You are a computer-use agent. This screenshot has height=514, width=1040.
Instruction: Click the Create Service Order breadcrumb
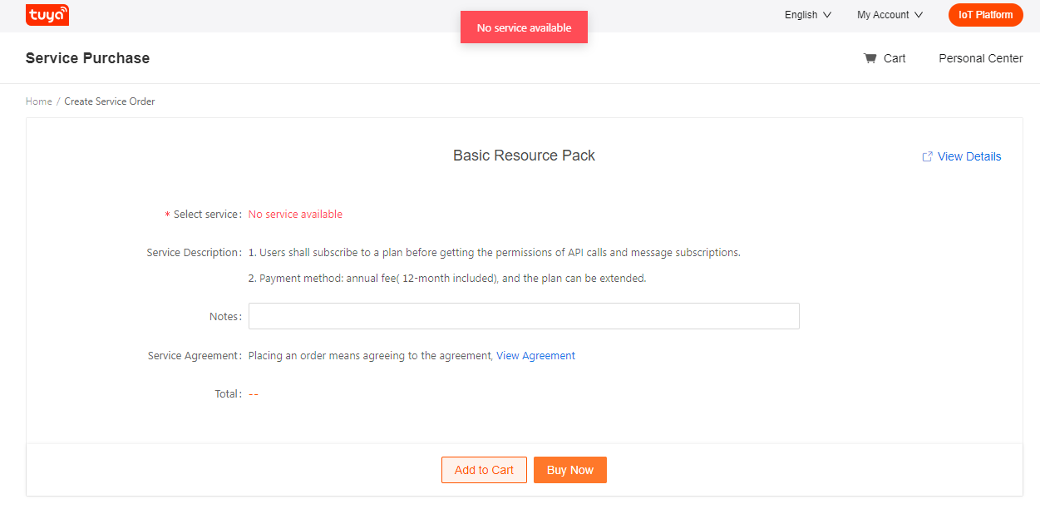pyautogui.click(x=110, y=101)
